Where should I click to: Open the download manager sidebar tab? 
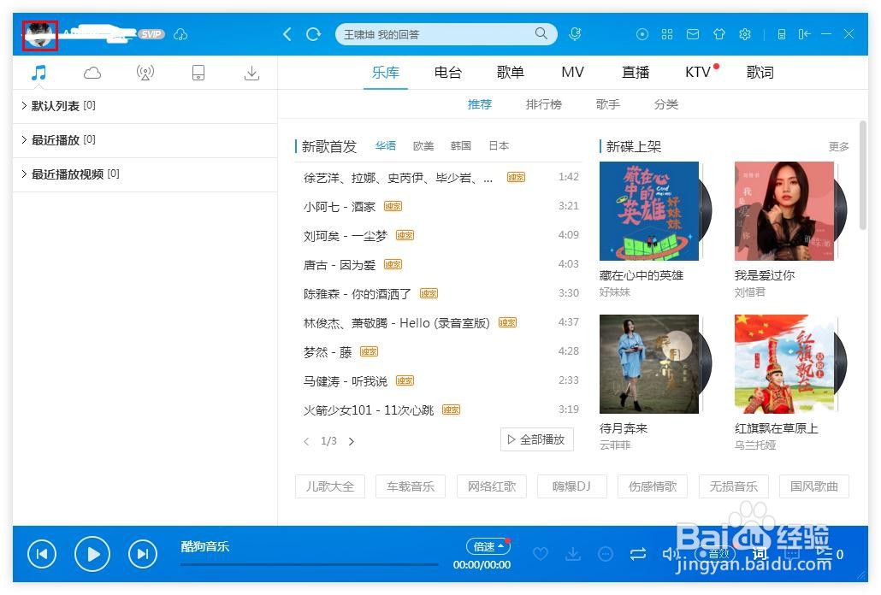click(x=251, y=73)
